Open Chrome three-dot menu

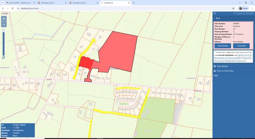[x=252, y=8]
